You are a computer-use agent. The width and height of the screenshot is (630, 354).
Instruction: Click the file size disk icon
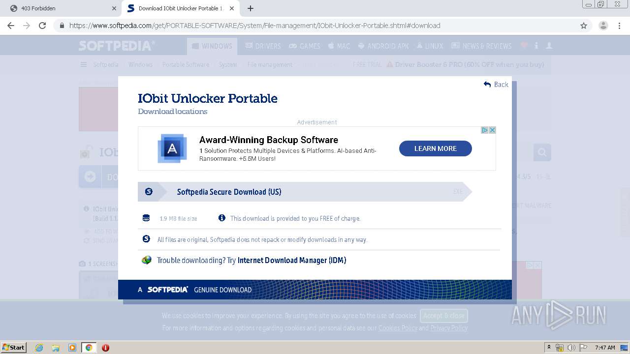click(x=146, y=218)
